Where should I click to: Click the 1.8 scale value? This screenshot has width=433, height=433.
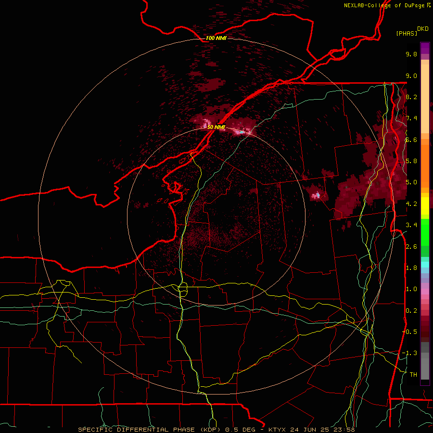(x=411, y=268)
